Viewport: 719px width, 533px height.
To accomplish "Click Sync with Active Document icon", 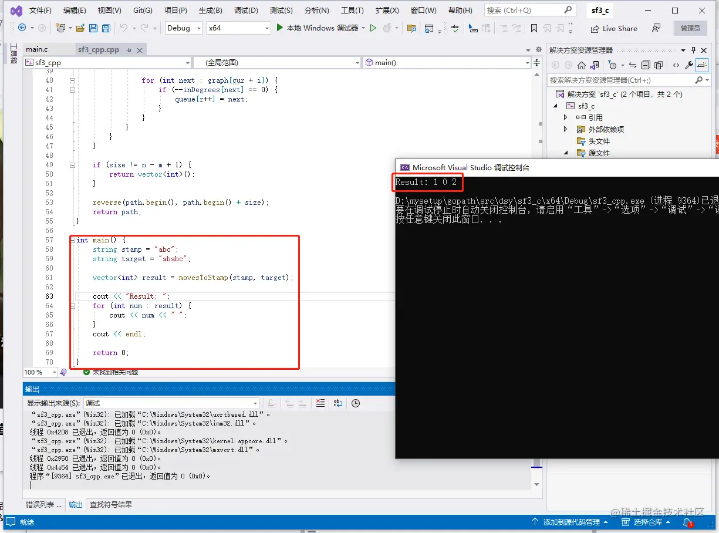I will 632,65.
